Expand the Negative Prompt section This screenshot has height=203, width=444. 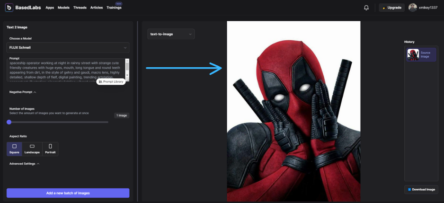pos(23,92)
